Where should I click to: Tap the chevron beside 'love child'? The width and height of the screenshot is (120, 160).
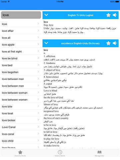tap(38, 141)
